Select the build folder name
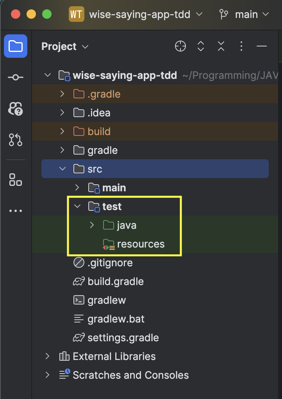 point(99,132)
